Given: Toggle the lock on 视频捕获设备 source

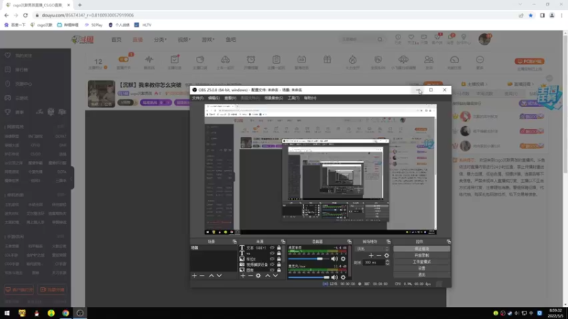Looking at the screenshot, I should pyautogui.click(x=279, y=264).
